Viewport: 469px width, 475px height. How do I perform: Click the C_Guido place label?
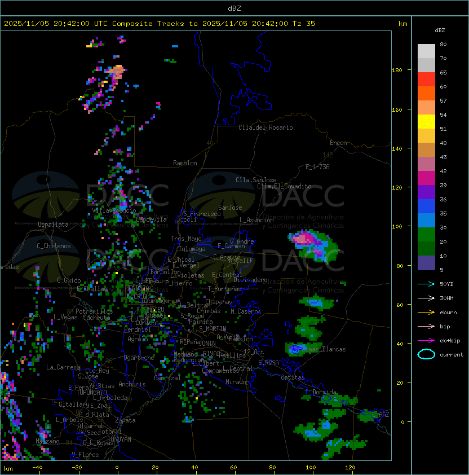[x=69, y=280]
